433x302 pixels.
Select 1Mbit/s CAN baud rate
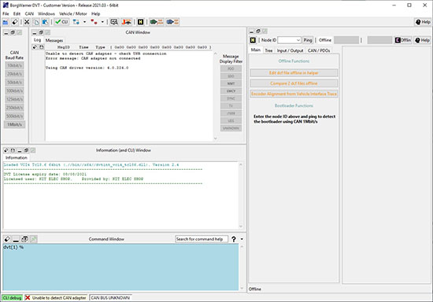[x=14, y=124]
